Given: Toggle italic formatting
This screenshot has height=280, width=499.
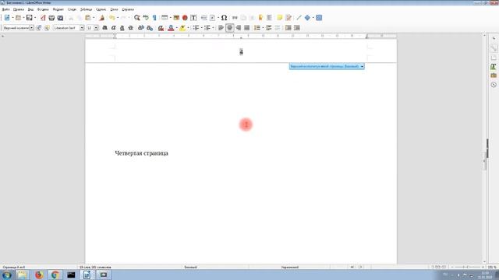Looking at the screenshot, I should pyautogui.click(x=113, y=28).
